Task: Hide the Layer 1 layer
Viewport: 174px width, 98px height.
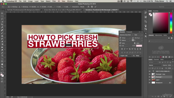Action: (150, 80)
